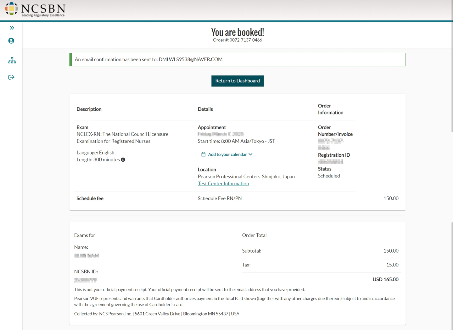
Task: Click the calendar icon beside Add to your calendar
Action: (203, 154)
